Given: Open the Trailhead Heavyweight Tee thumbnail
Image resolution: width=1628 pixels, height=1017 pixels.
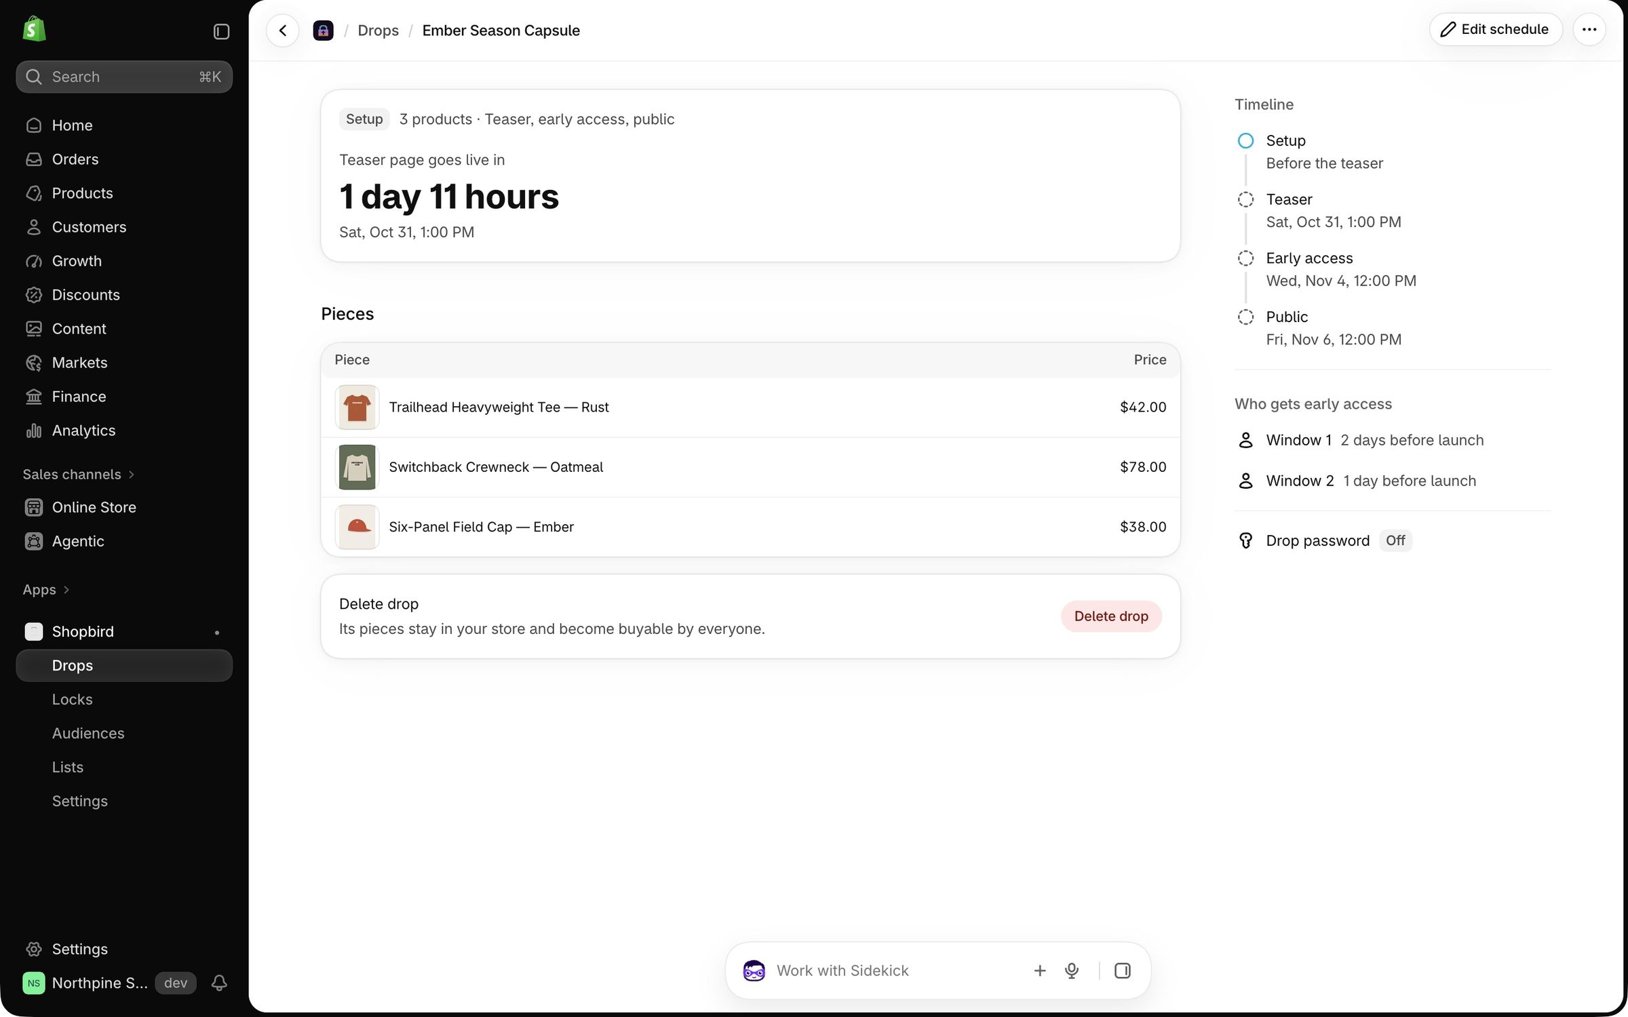Looking at the screenshot, I should click(x=357, y=407).
